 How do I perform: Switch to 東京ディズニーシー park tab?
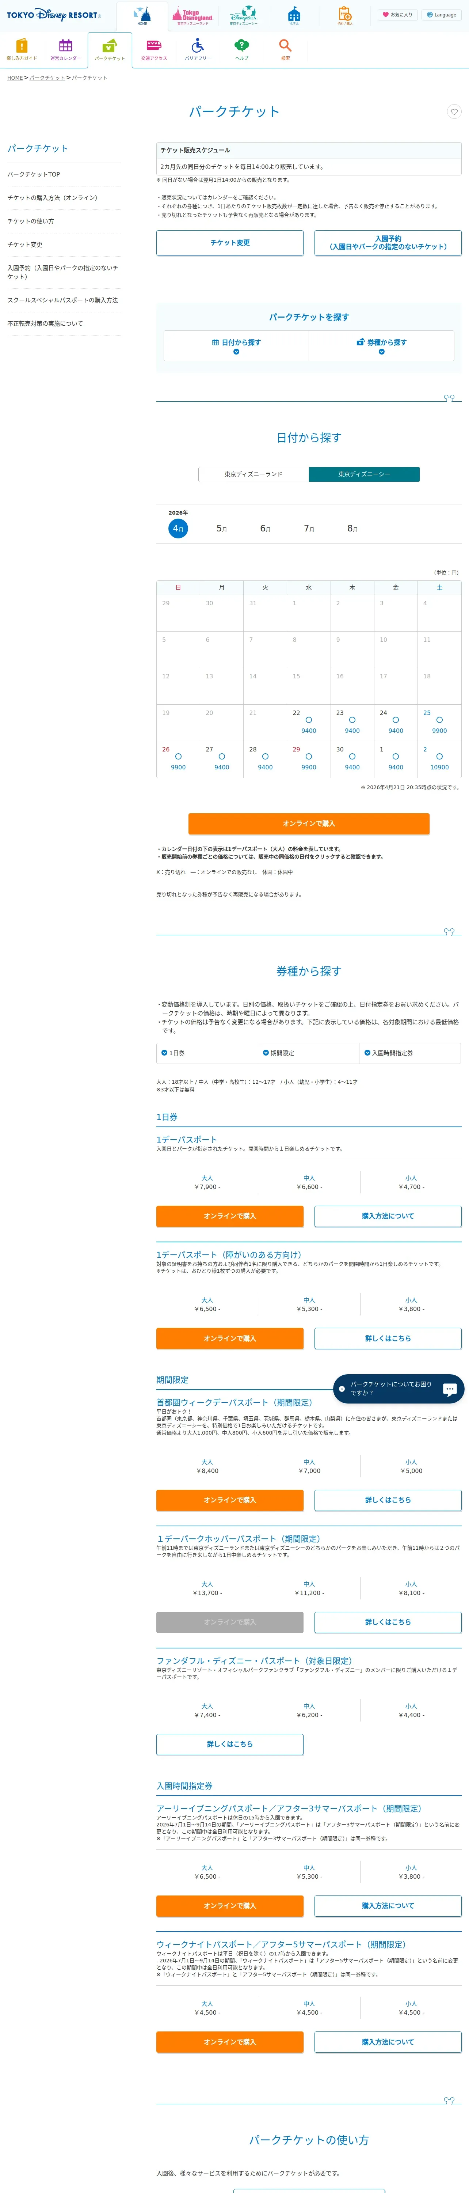tap(364, 474)
